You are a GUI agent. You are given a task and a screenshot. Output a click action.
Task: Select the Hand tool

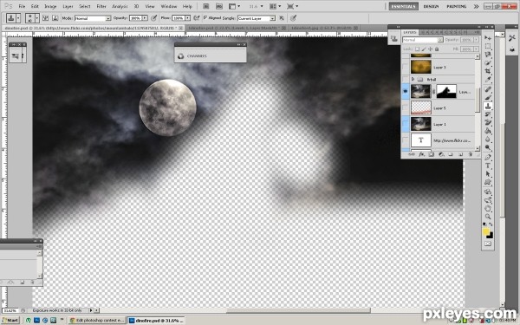click(487, 209)
